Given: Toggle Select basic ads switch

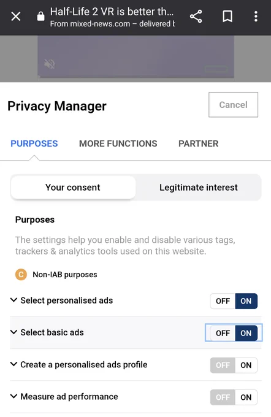Looking at the screenshot, I should pos(234,333).
